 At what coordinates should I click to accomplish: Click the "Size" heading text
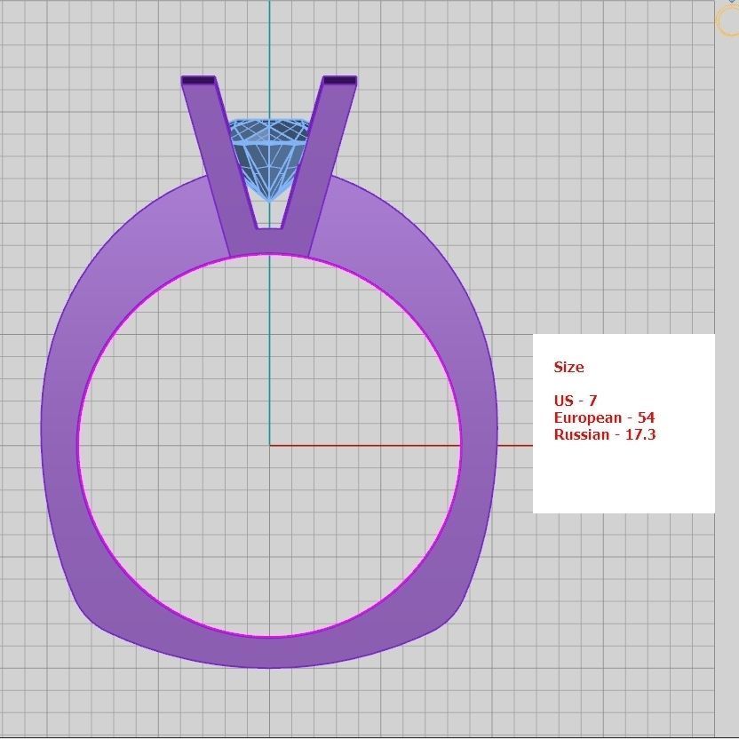568,367
